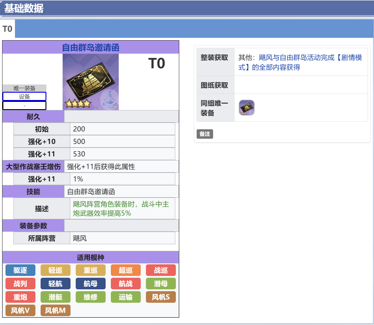Click the dash slot below 设备
Screen dimensions: 374x325
[x=24, y=105]
